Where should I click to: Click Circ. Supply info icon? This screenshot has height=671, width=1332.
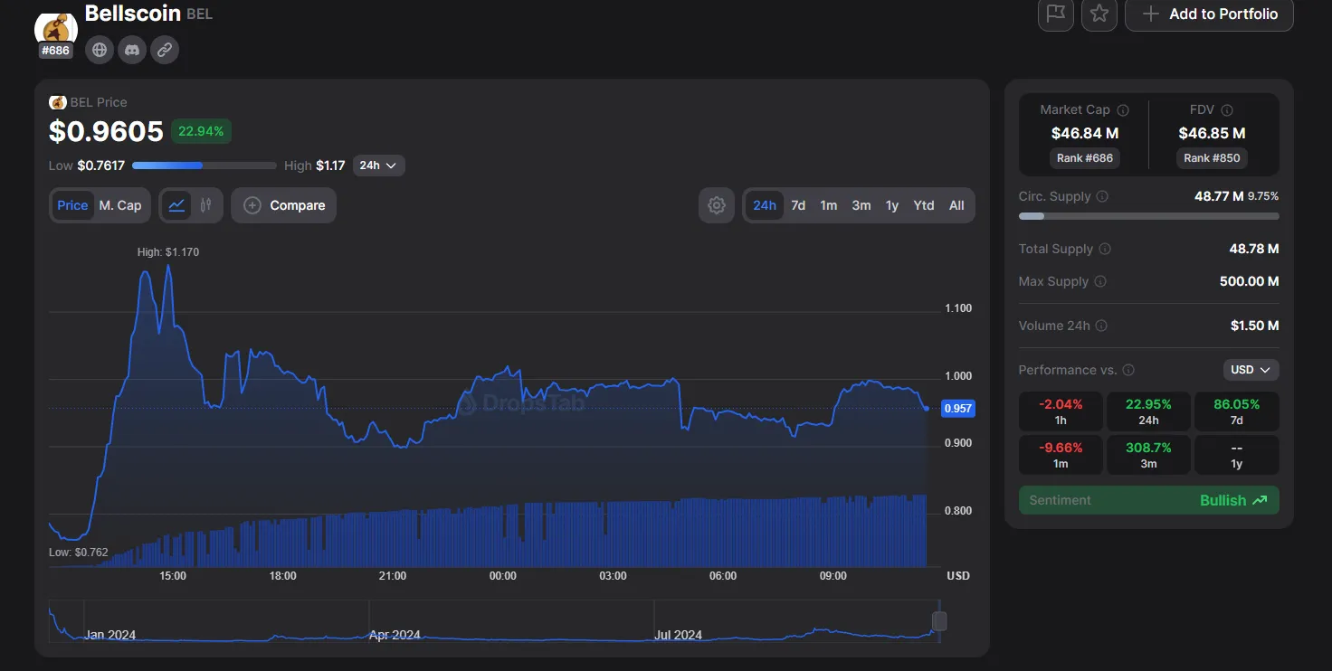1102,196
